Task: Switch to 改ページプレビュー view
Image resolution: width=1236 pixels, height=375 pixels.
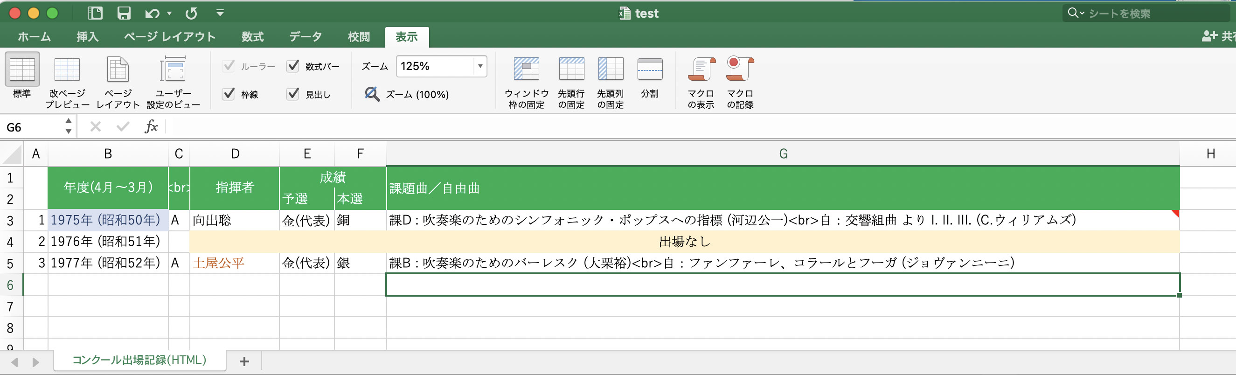Action: [67, 70]
